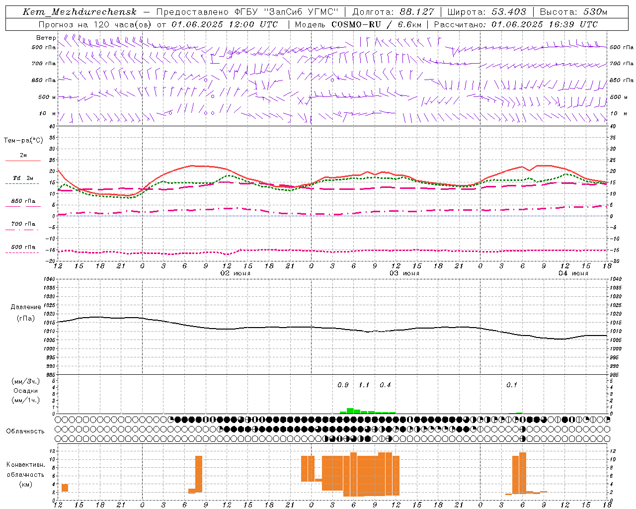The image size is (636, 509).
Task: Click the '0.1' precipitation amount
Action: 512,385
